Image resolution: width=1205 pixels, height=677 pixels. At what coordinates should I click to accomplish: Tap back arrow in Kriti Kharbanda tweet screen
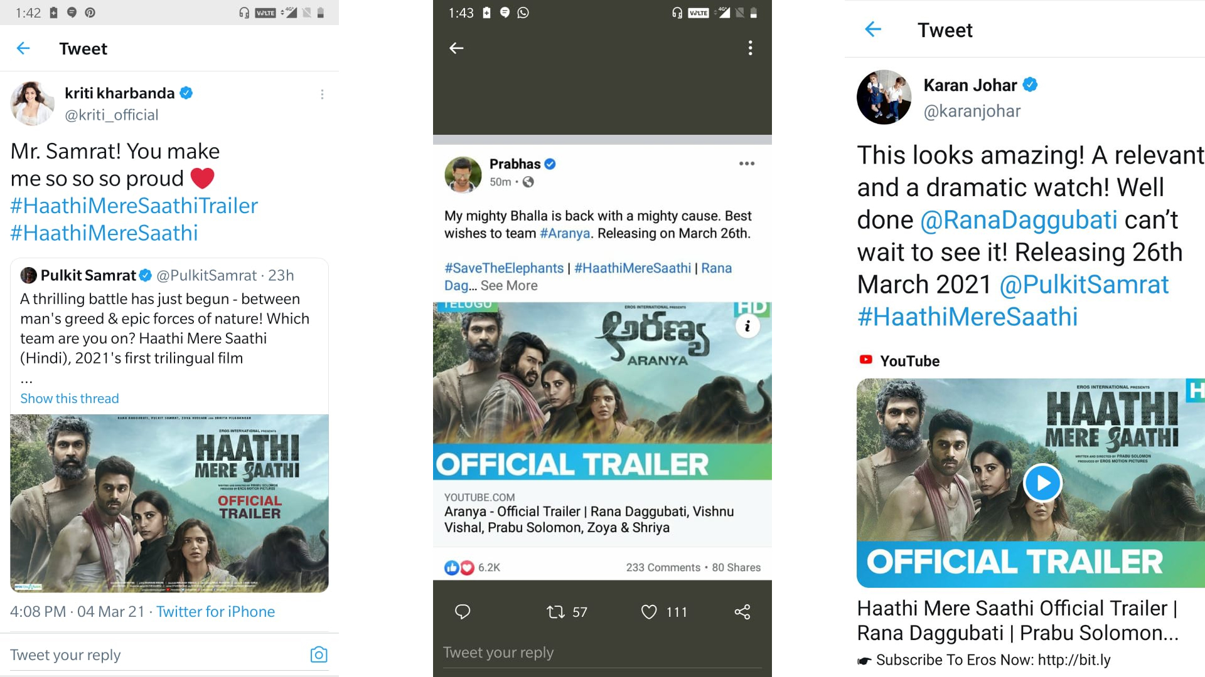23,48
